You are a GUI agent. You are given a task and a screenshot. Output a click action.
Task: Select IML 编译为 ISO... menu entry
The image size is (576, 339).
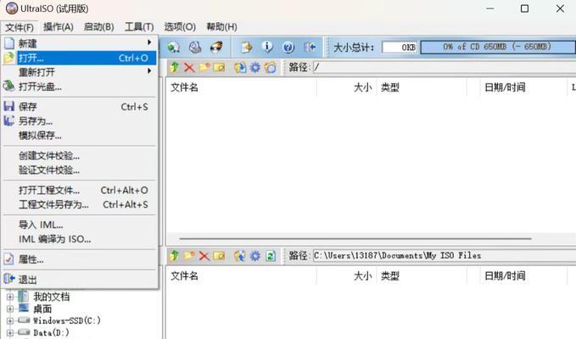tap(80, 239)
